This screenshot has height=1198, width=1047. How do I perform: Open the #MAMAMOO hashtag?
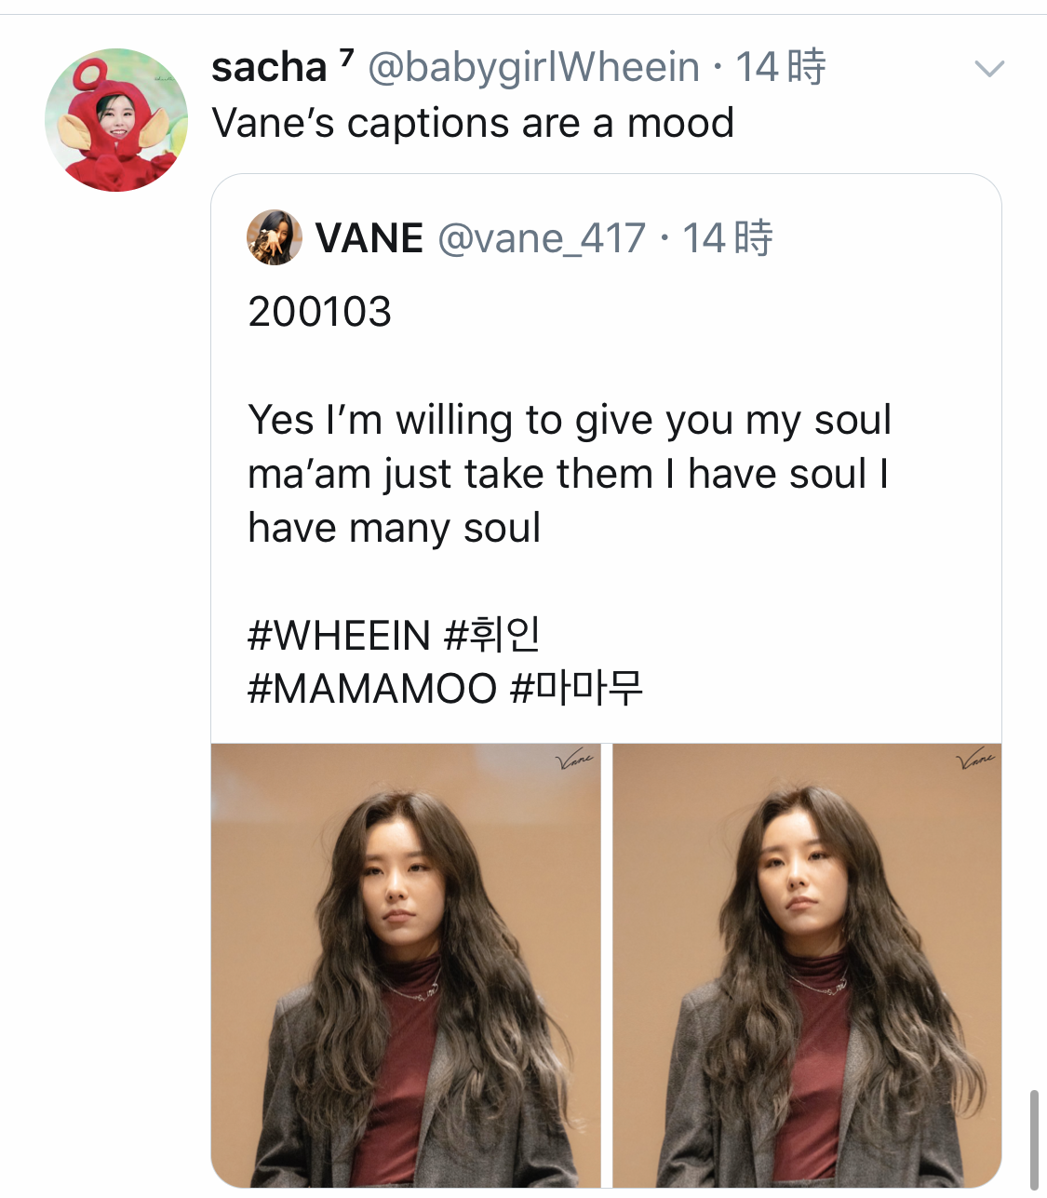tap(372, 690)
